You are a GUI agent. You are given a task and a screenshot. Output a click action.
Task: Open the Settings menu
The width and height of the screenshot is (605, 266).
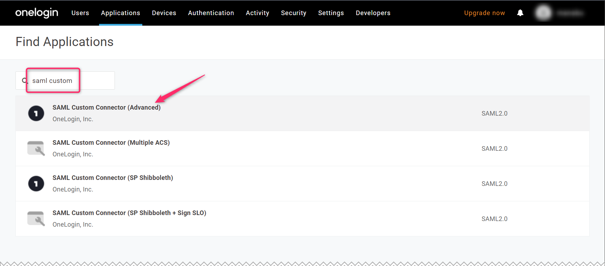331,13
